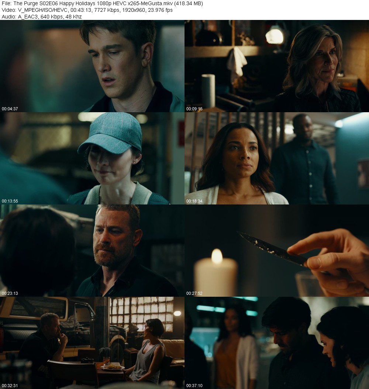Select the garage table scene at 00:32:31

pyautogui.click(x=92, y=343)
